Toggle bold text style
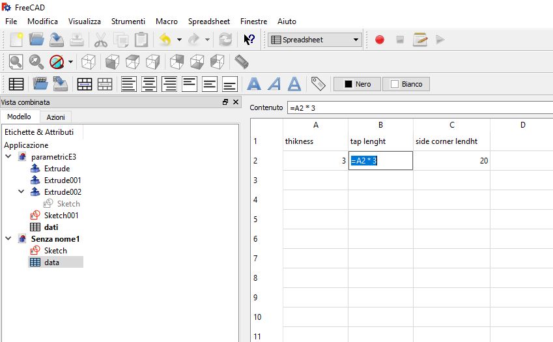This screenshot has height=342, width=553. (x=254, y=84)
